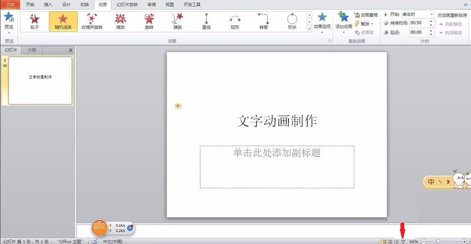Click the 中文(中国) language status entry
The image size is (471, 244).
(113, 241)
